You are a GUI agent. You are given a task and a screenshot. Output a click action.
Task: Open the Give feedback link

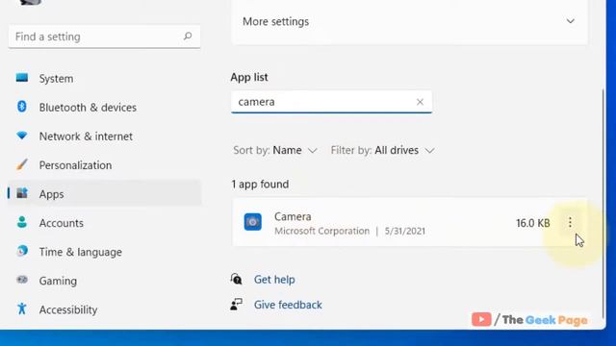(x=288, y=305)
